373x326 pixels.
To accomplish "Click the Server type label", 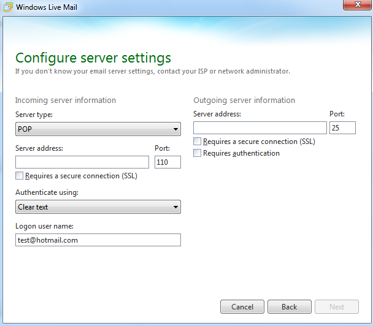I will tap(34, 115).
